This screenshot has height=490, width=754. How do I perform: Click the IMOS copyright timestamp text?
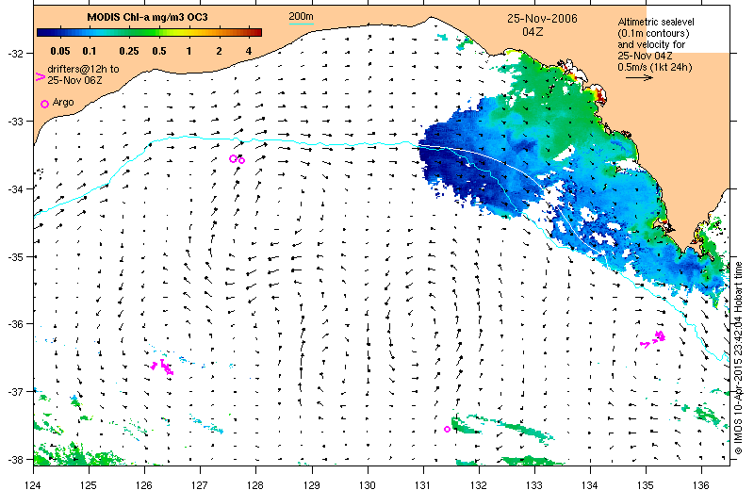[739, 358]
